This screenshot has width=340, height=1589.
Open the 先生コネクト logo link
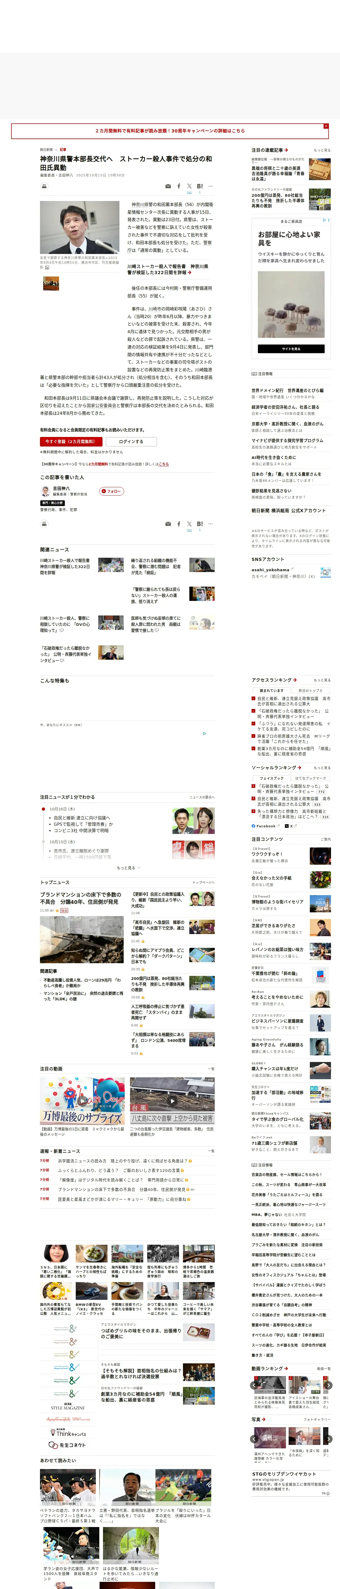tap(68, 1445)
